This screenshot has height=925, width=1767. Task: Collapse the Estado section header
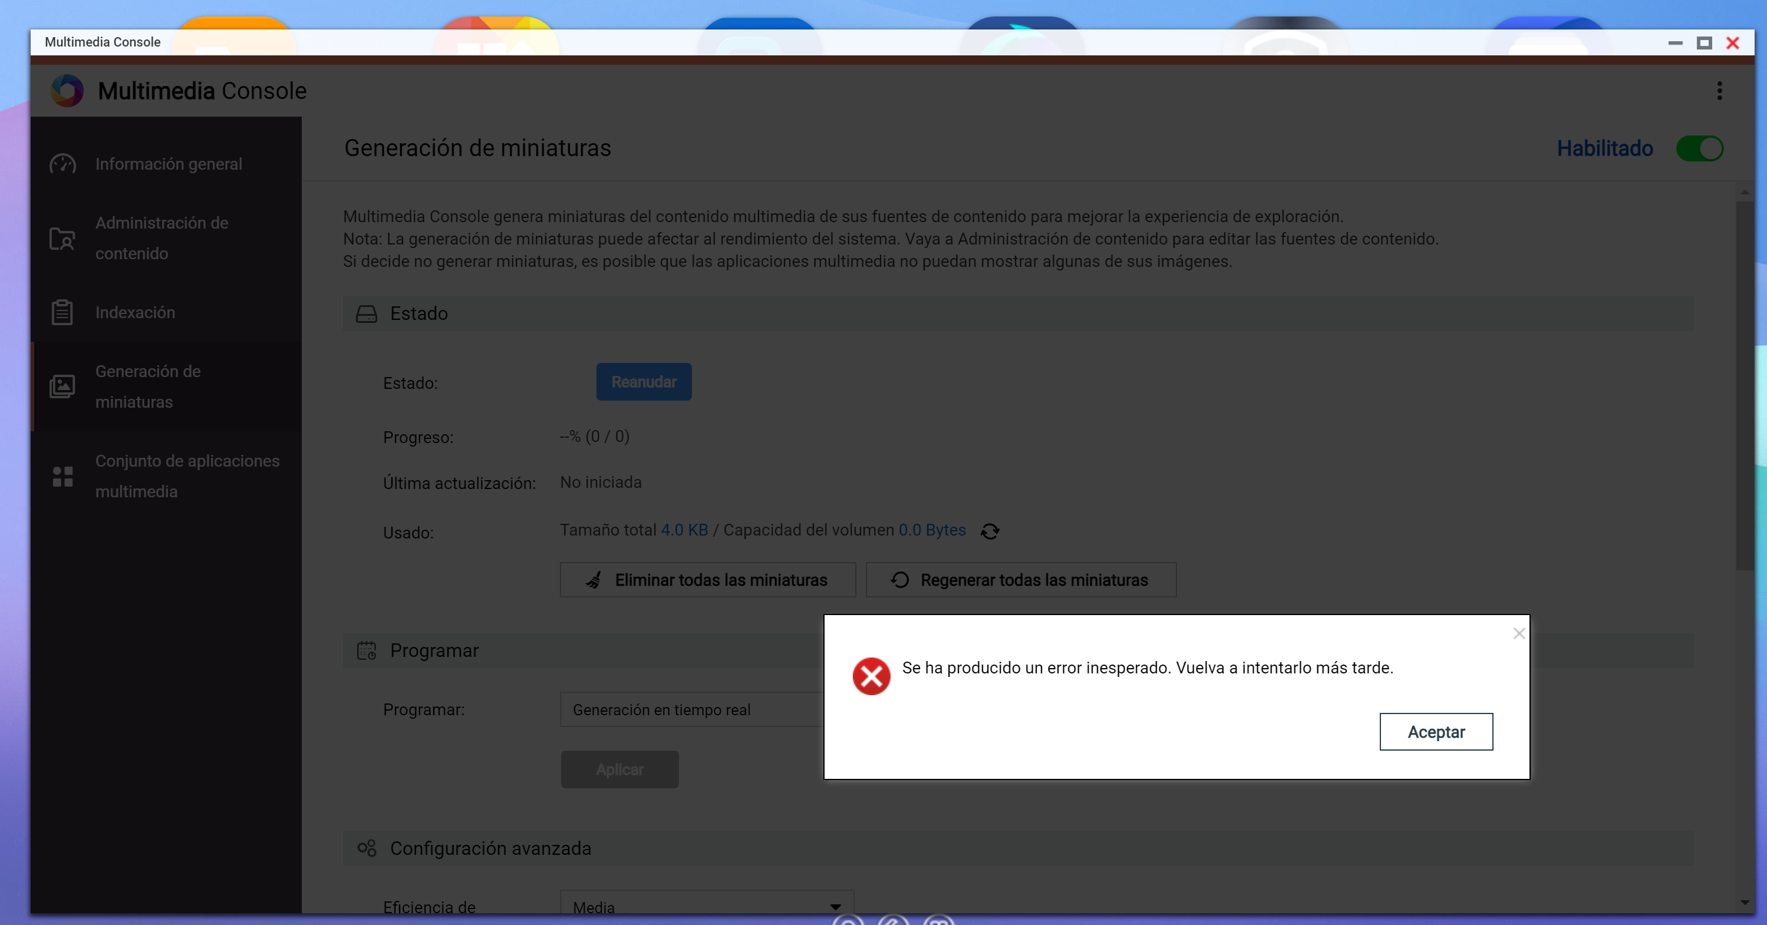[418, 313]
